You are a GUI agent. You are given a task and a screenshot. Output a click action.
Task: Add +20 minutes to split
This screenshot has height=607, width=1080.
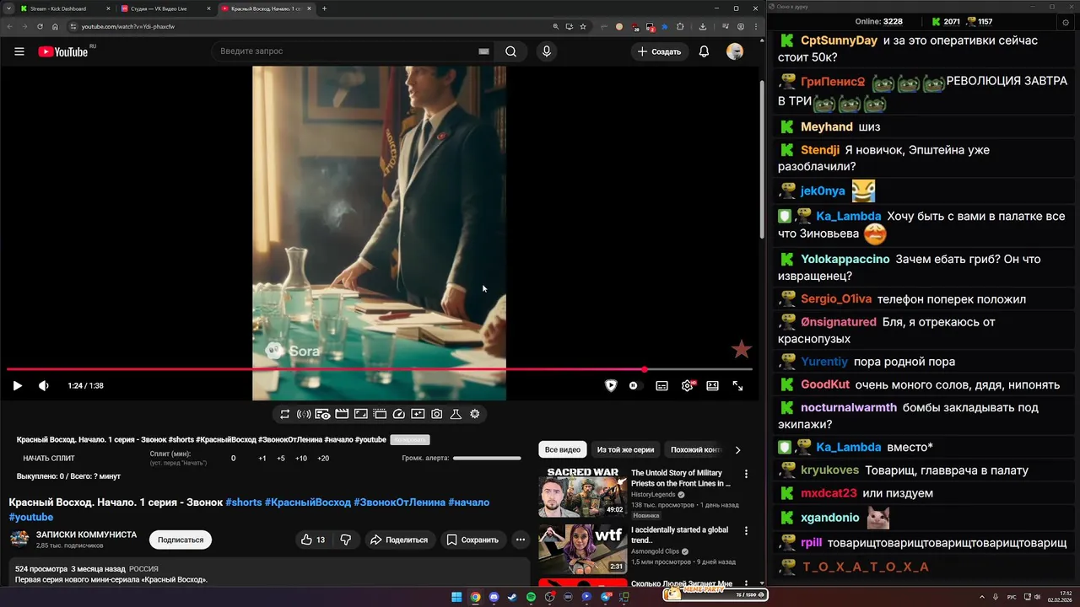pyautogui.click(x=323, y=459)
